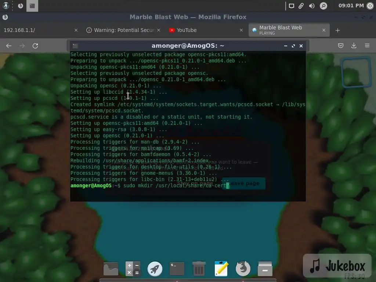376x282 pixels.
Task: Launch Firefox from the dock
Action: pos(243,268)
